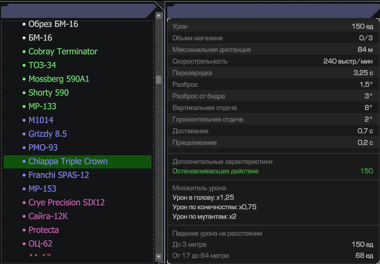Pick the МР-133 list item
This screenshot has height=264, width=380.
[x=42, y=107]
